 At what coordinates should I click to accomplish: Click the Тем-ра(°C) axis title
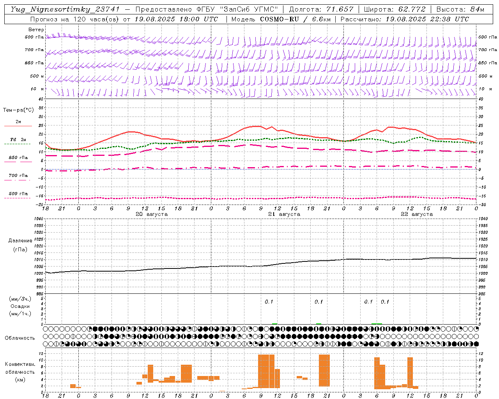18,110
